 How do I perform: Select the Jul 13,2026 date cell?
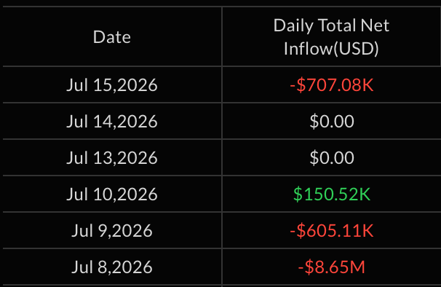[x=112, y=157]
